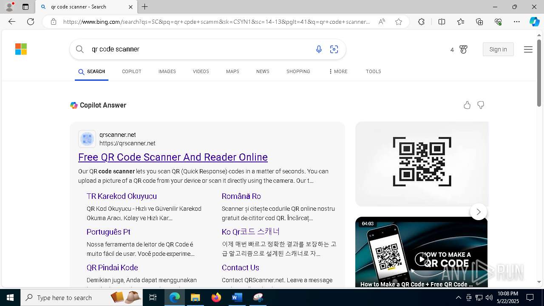Viewport: 544px width, 306px height.
Task: Search using an image
Action: [334, 49]
